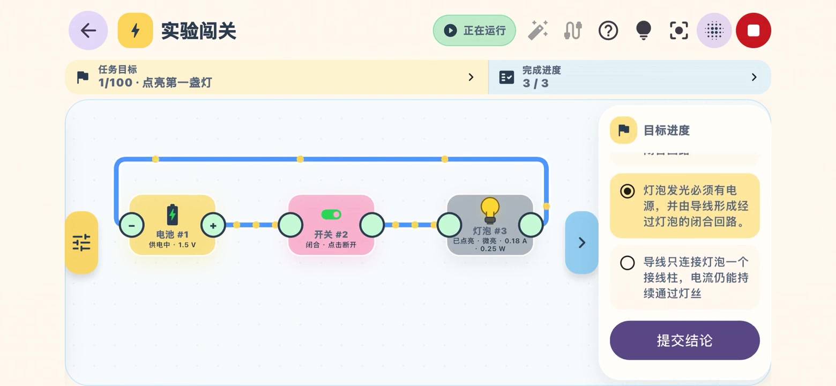The width and height of the screenshot is (836, 386).
Task: Select the 灯泡 #3 bulb icon
Action: [x=490, y=210]
